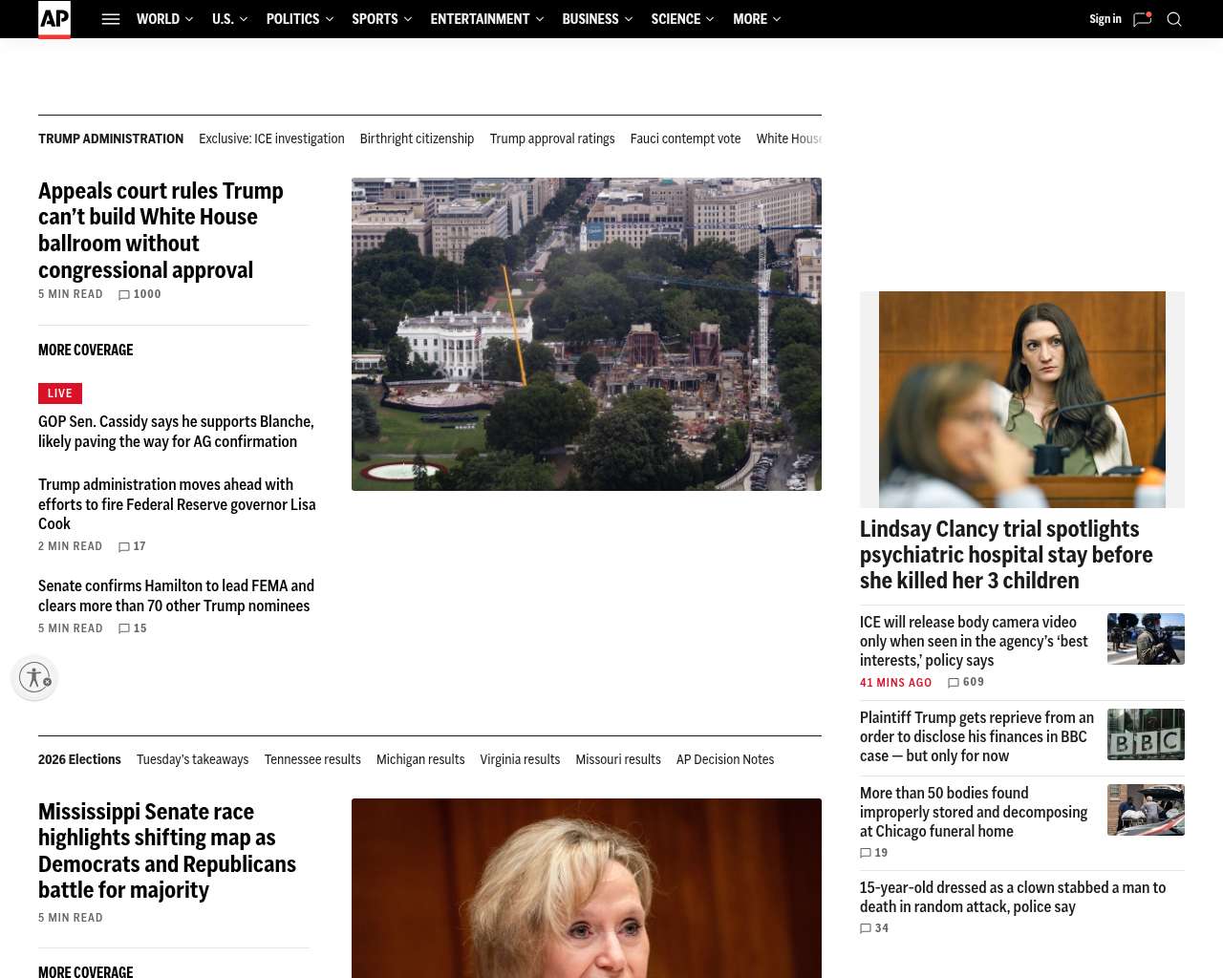The image size is (1223, 978).
Task: Read the White House ballroom appeals court headline
Action: click(x=161, y=230)
